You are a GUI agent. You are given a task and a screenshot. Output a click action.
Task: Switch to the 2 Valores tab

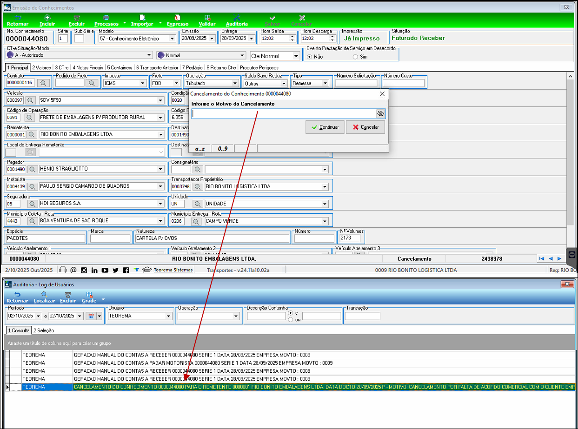pyautogui.click(x=41, y=68)
